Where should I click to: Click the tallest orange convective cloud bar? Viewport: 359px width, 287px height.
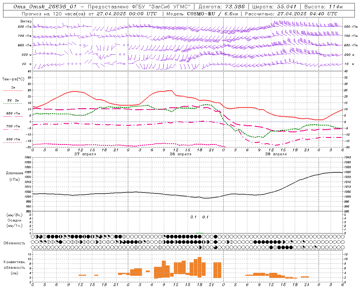199,267
